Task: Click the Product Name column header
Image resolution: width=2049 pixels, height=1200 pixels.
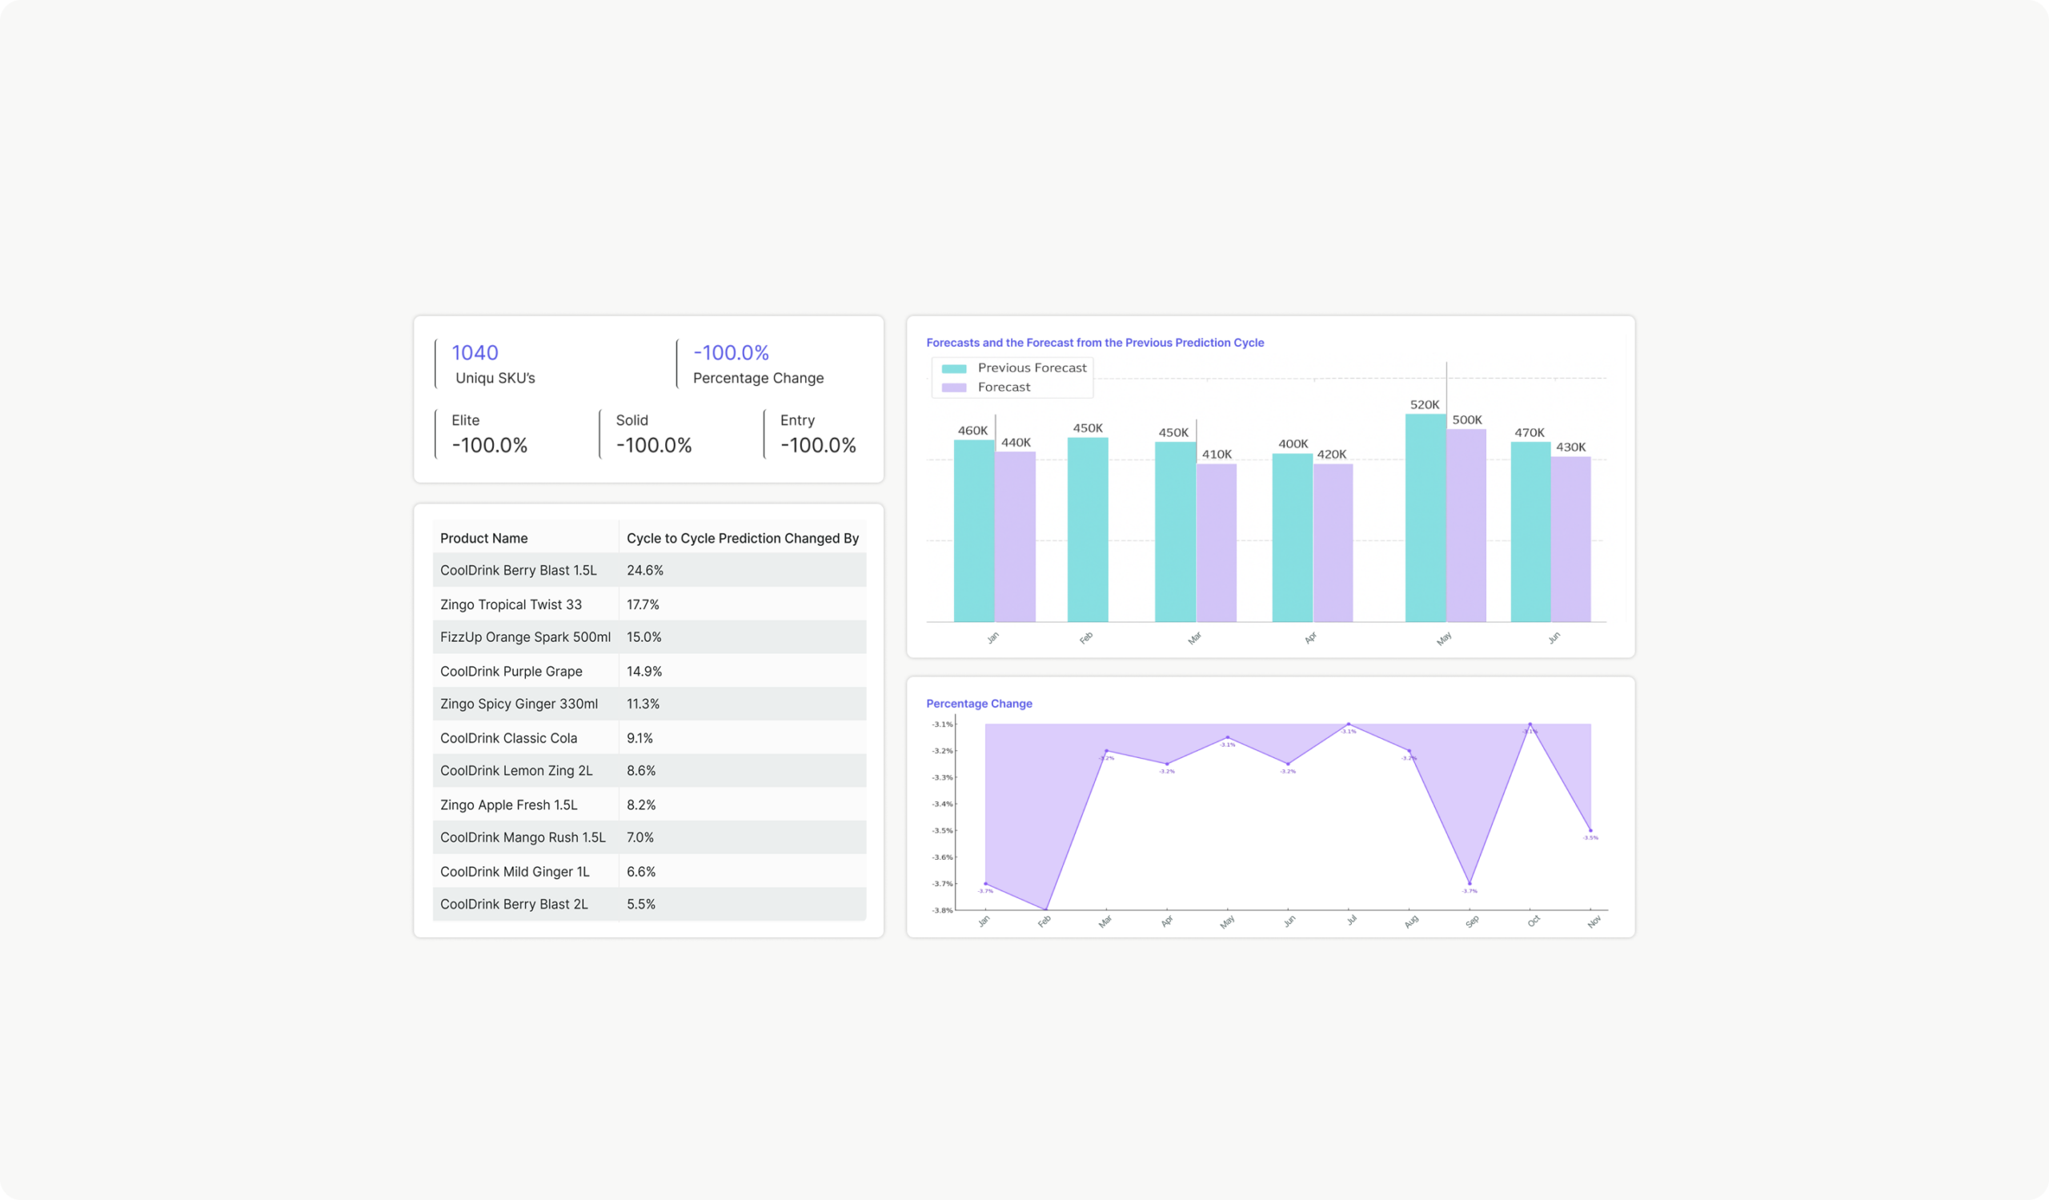Action: click(483, 538)
